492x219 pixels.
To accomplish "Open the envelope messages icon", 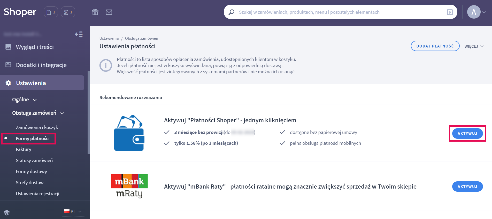I will click(x=109, y=12).
